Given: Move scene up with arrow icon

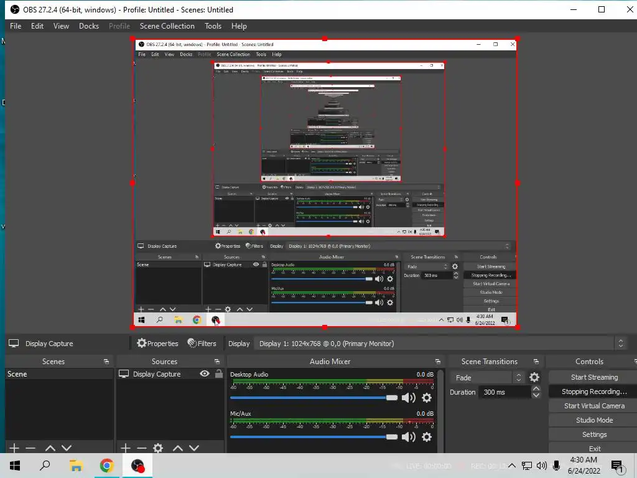Looking at the screenshot, I should point(50,448).
